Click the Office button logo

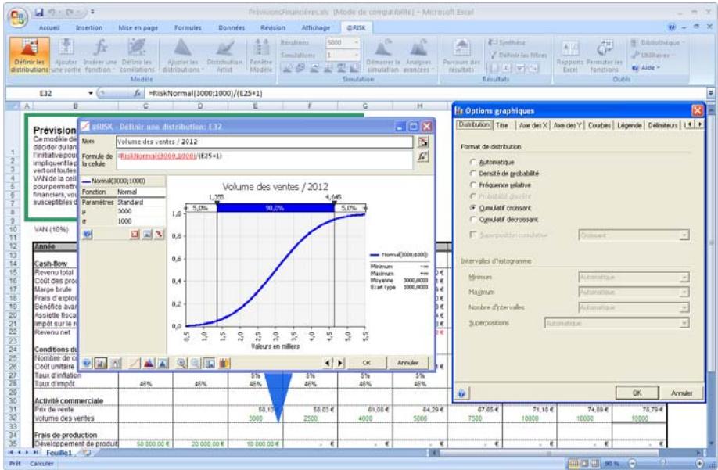[x=15, y=16]
